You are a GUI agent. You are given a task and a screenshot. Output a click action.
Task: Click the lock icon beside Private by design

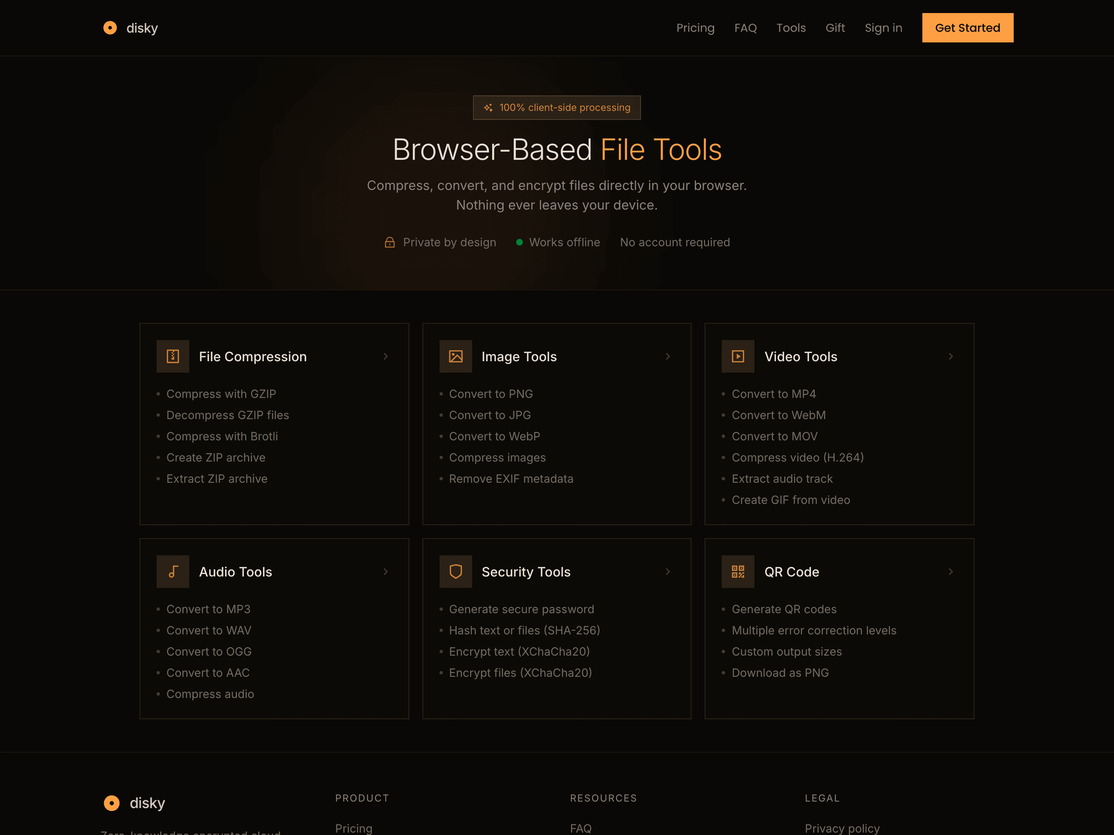pyautogui.click(x=389, y=242)
